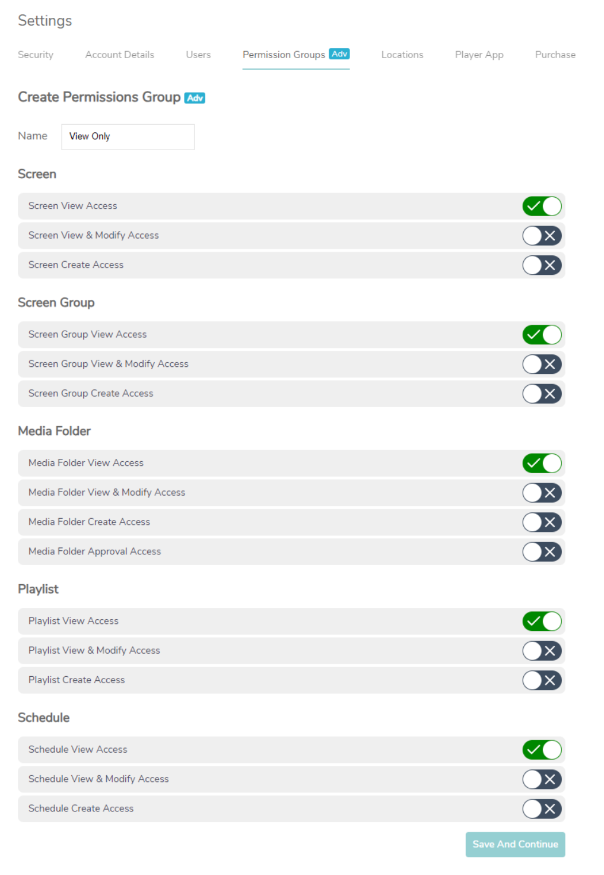The width and height of the screenshot is (604, 875).
Task: Open the Security tab
Action: [x=36, y=55]
